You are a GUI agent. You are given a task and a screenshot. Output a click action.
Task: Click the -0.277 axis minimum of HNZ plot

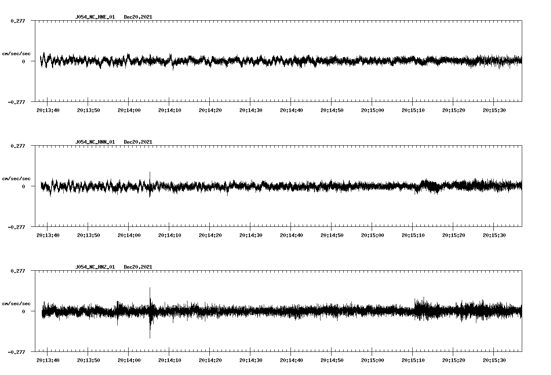16,352
